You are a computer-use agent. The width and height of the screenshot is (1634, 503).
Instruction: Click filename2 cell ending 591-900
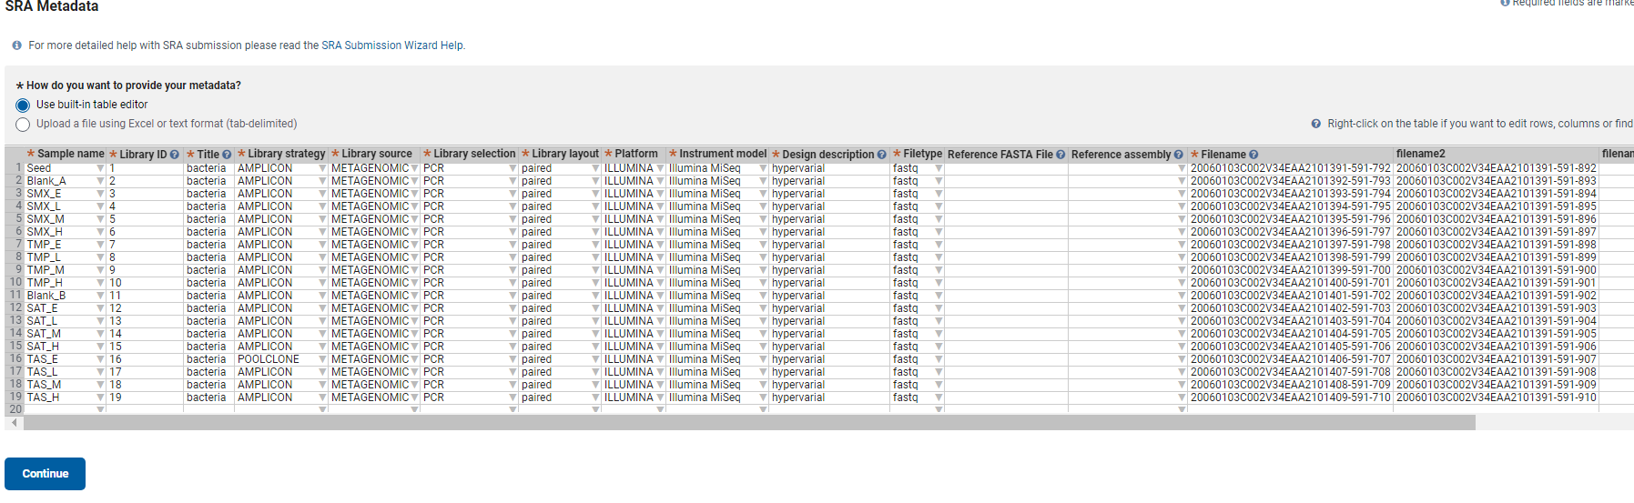pos(1497,270)
